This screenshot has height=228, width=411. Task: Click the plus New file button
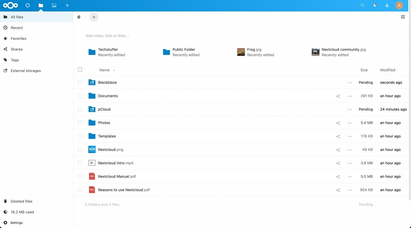click(94, 17)
